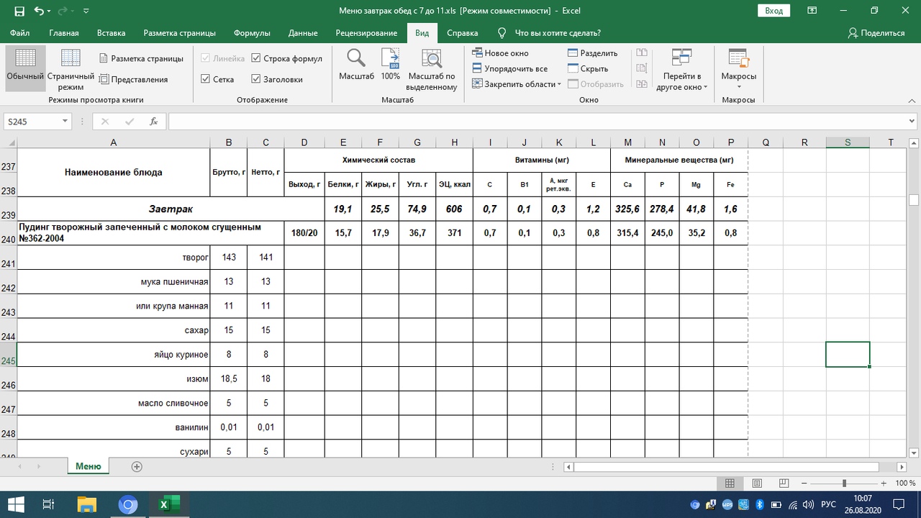Add a new sheet with plus icon
Image resolution: width=921 pixels, height=518 pixels.
[137, 466]
